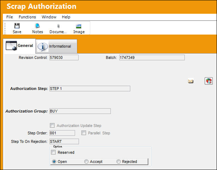Click the Step To On Rejection label

point(29,141)
